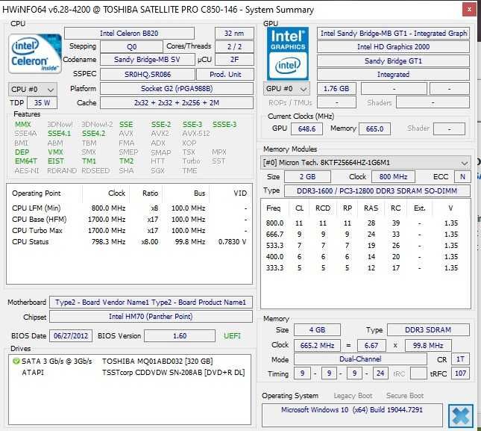Close the System Summary window
The height and width of the screenshot is (431, 481).
[x=469, y=10]
